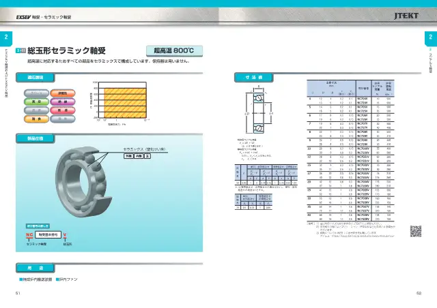Click the subtitle sentence under the title
Screen dimensions: 437x308
click(109, 61)
